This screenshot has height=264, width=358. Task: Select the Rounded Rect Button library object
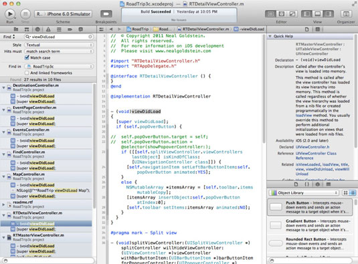pyautogui.click(x=310, y=244)
